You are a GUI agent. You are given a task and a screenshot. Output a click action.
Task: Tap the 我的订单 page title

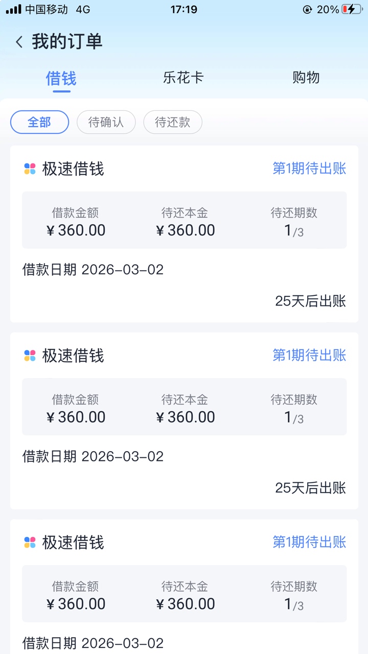(67, 42)
